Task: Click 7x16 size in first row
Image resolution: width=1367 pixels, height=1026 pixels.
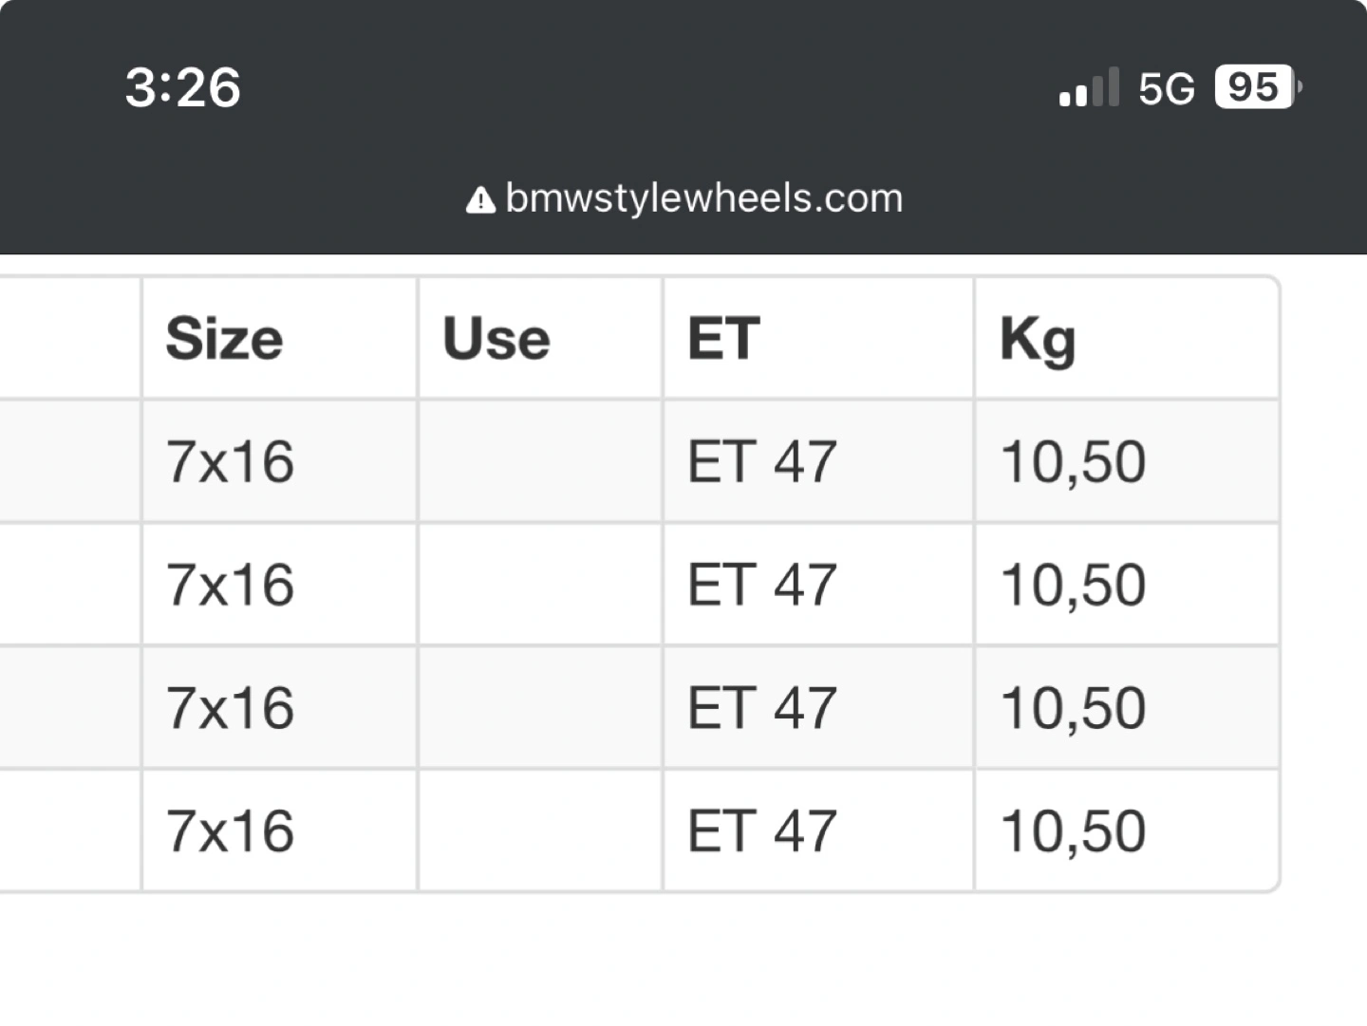Action: tap(230, 462)
